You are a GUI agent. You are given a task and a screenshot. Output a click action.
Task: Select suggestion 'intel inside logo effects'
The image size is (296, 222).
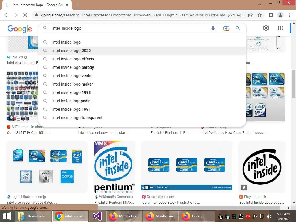[142, 59]
